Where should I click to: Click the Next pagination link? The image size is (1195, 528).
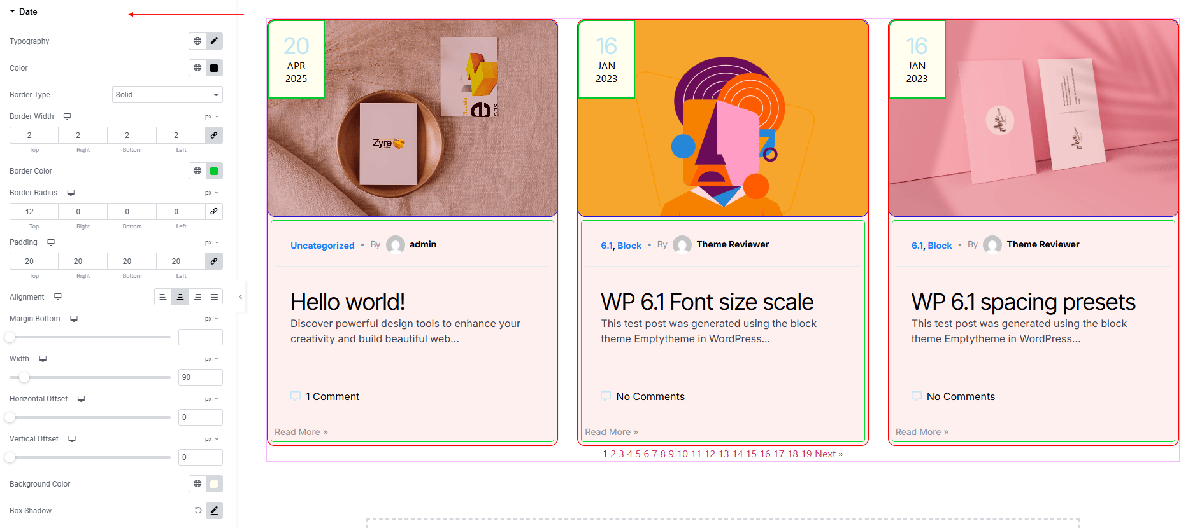click(829, 454)
